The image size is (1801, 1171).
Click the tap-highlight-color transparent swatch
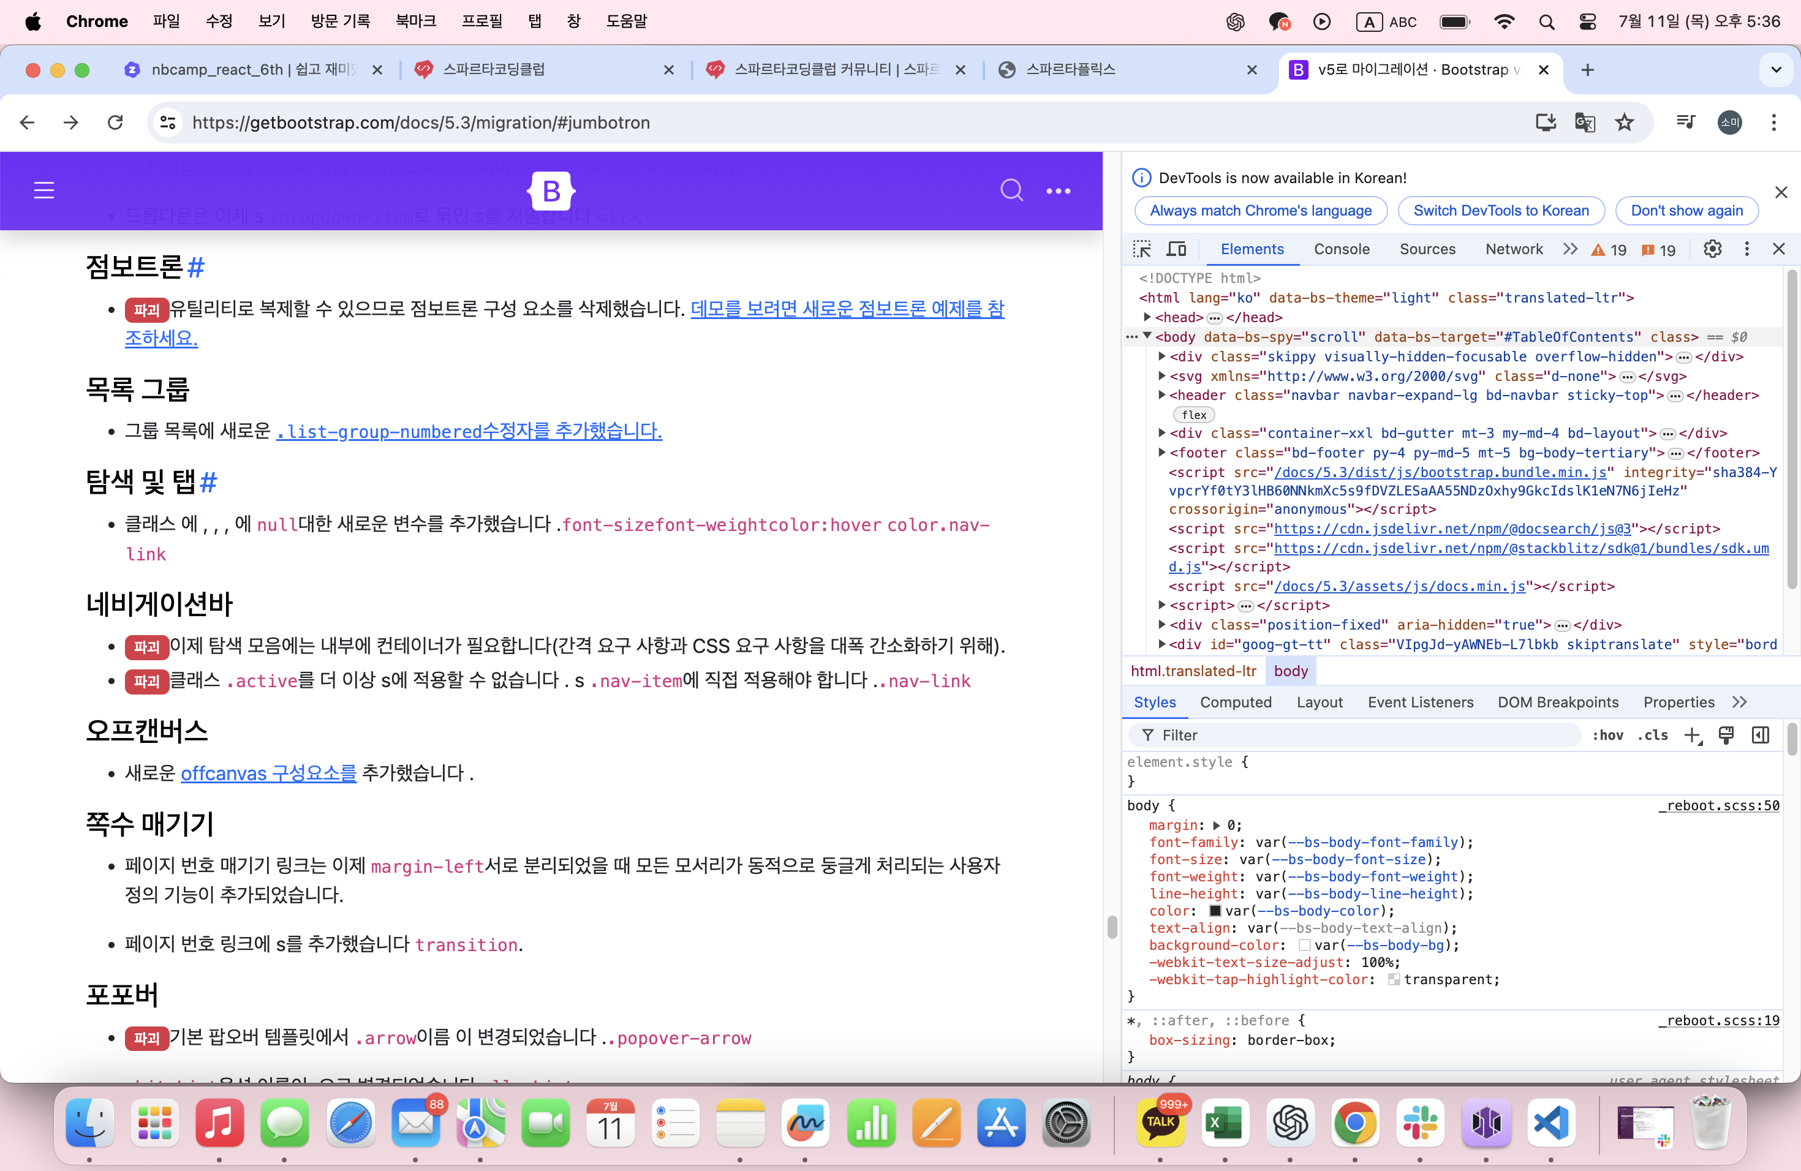point(1394,980)
